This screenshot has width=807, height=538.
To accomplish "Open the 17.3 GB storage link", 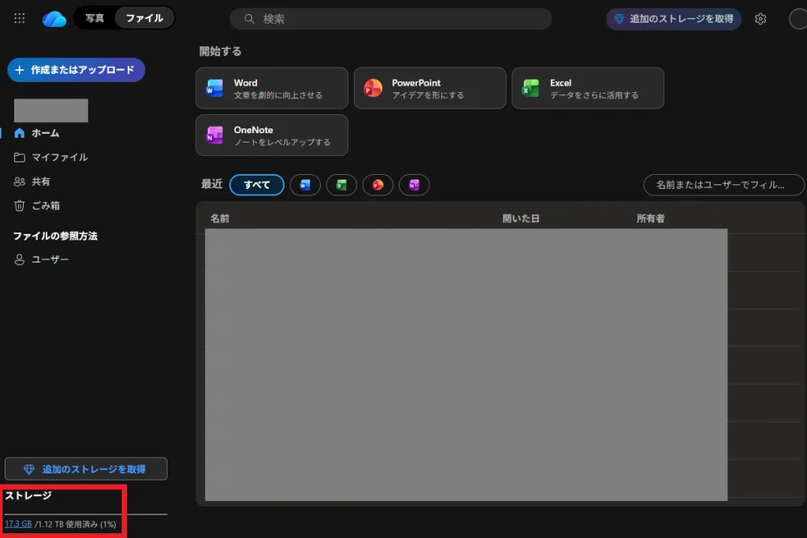I will pyautogui.click(x=18, y=524).
